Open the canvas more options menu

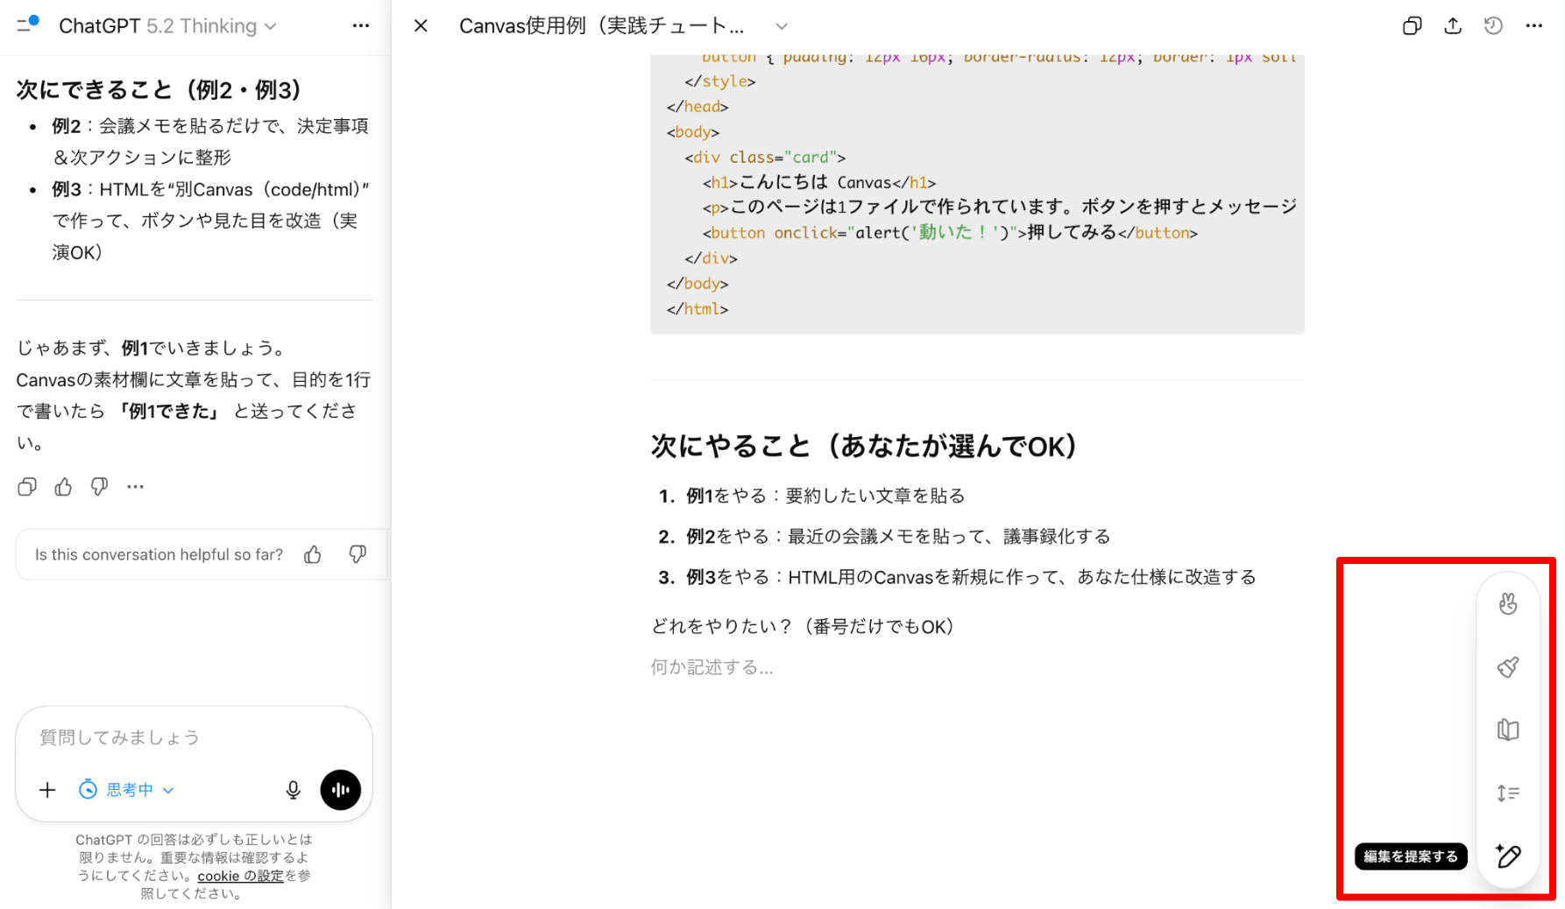coord(1533,26)
